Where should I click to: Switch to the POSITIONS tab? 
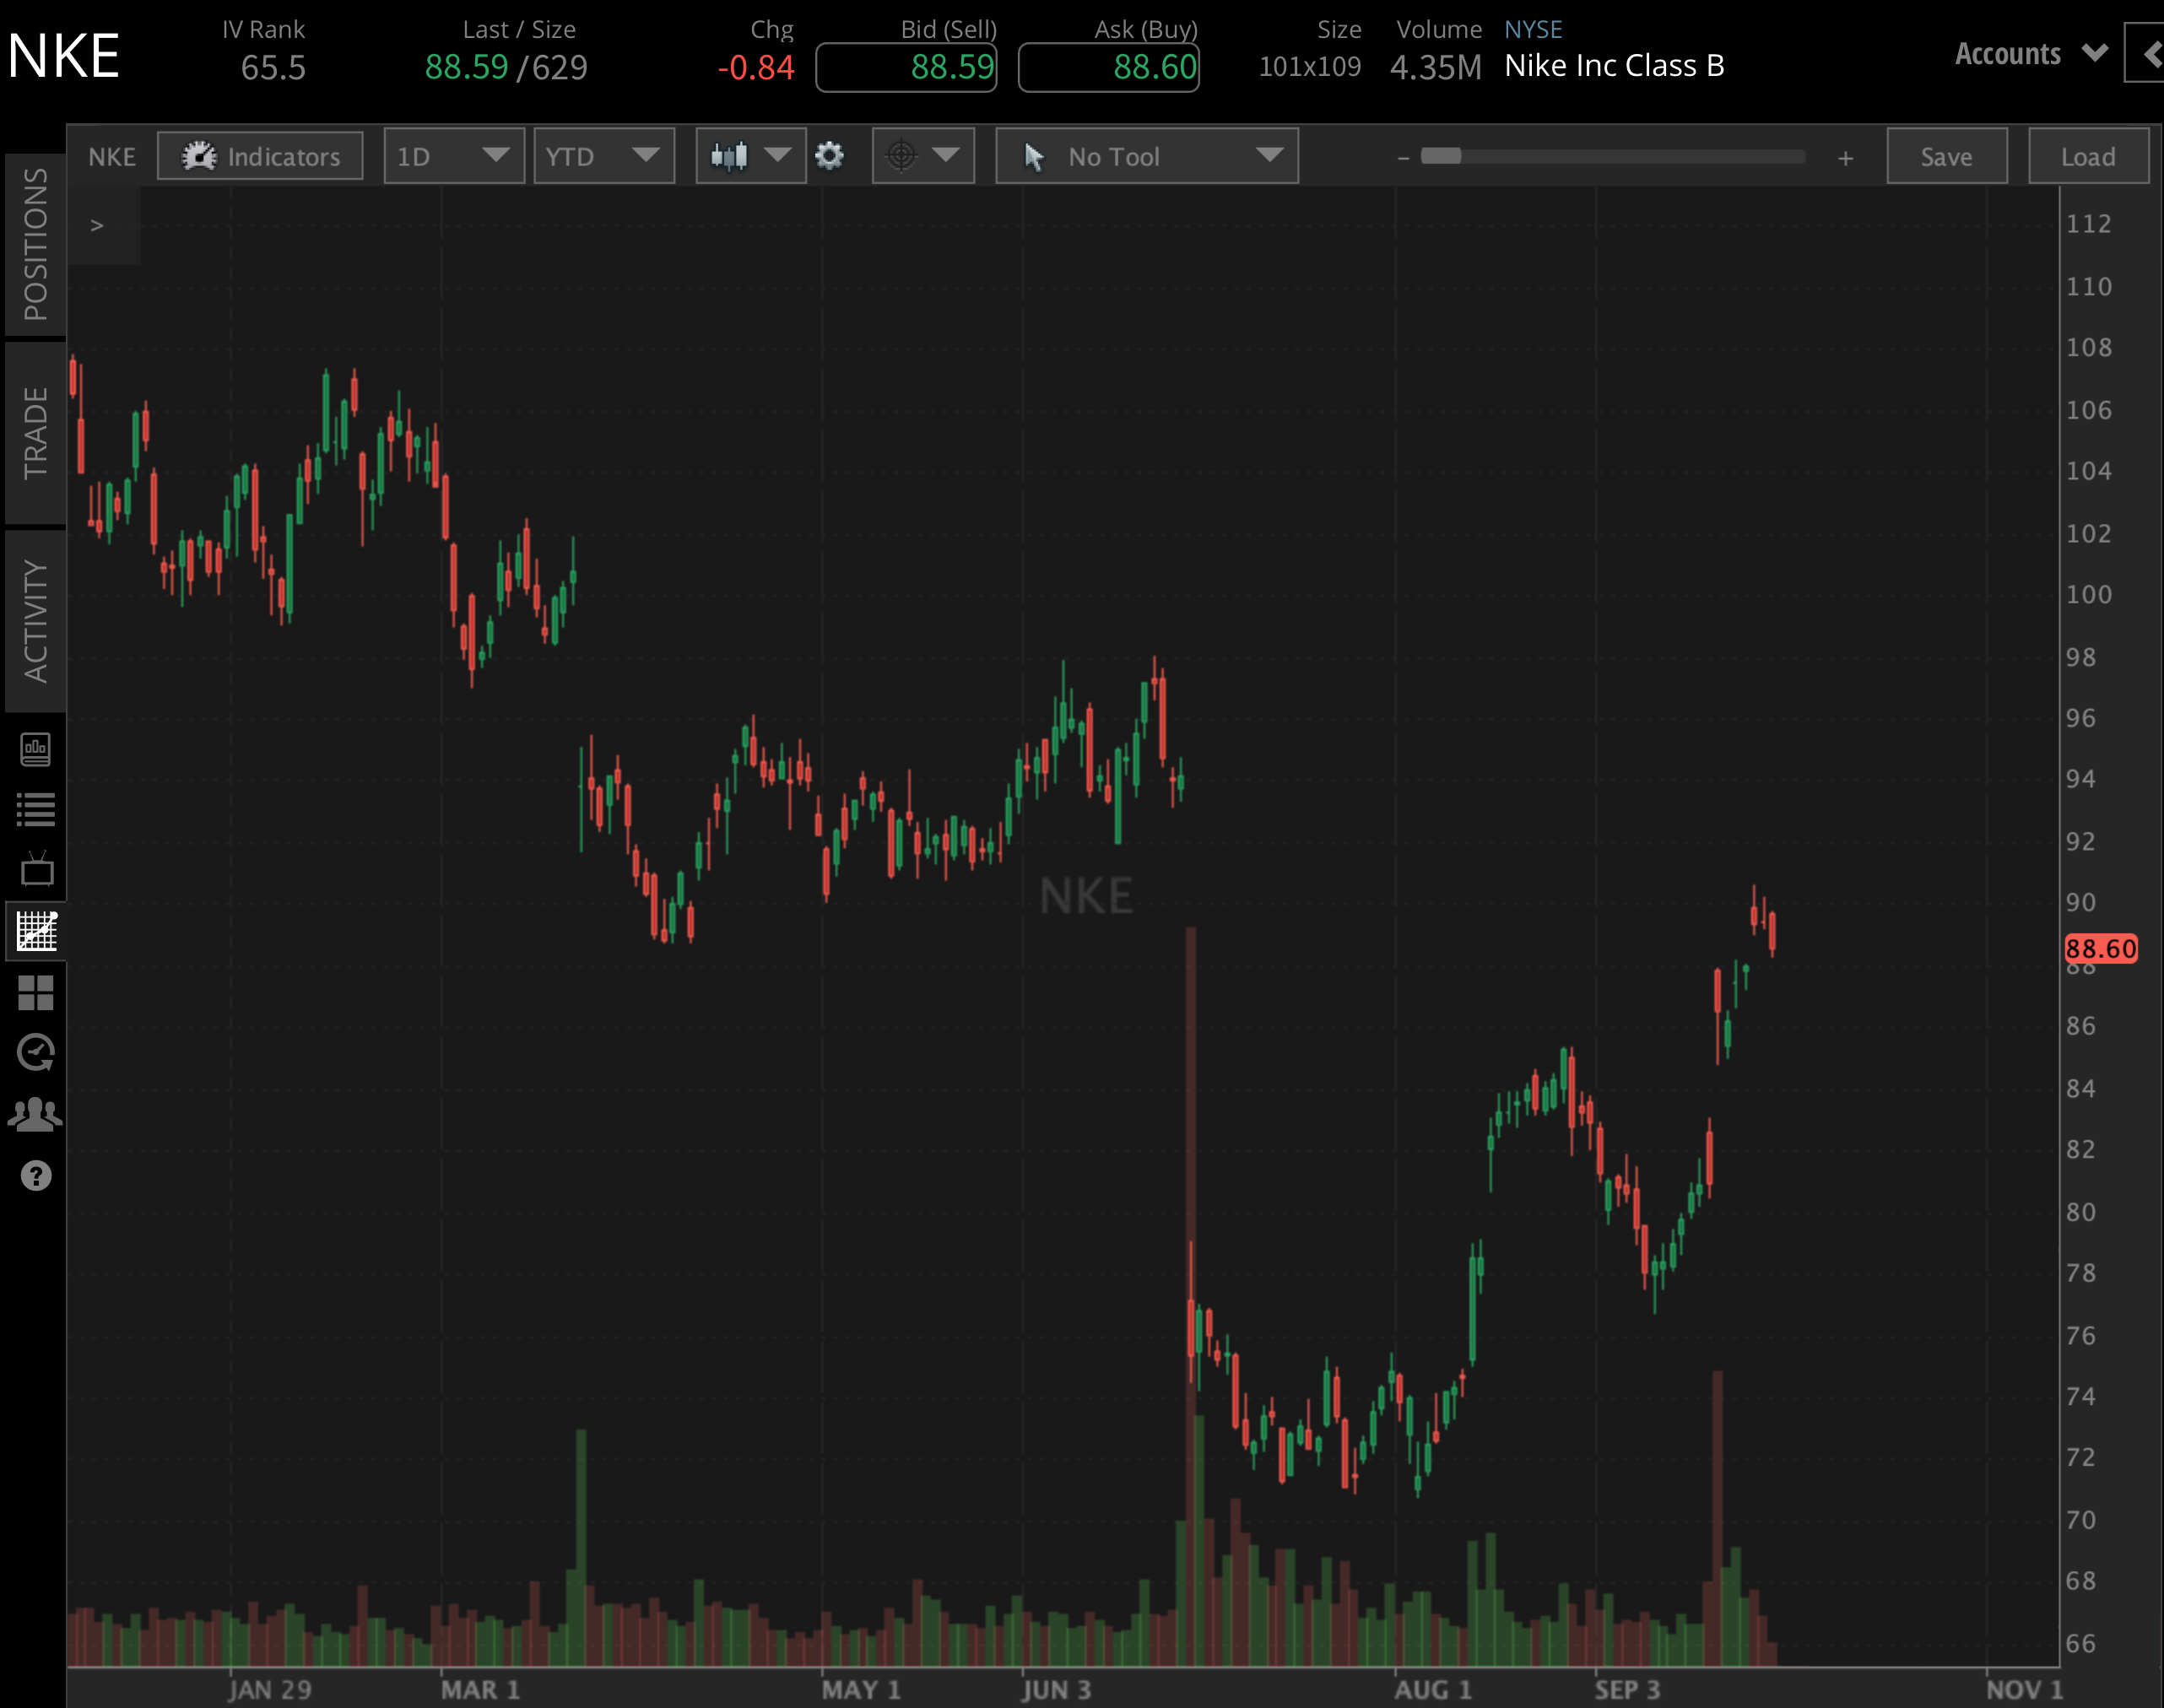[x=36, y=244]
